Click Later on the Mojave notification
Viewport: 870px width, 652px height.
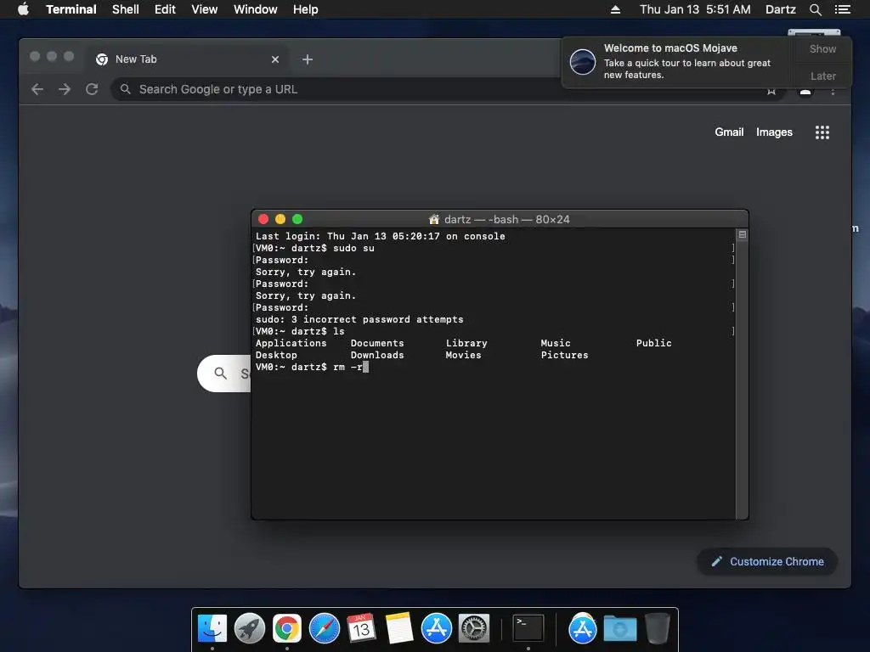click(x=822, y=76)
